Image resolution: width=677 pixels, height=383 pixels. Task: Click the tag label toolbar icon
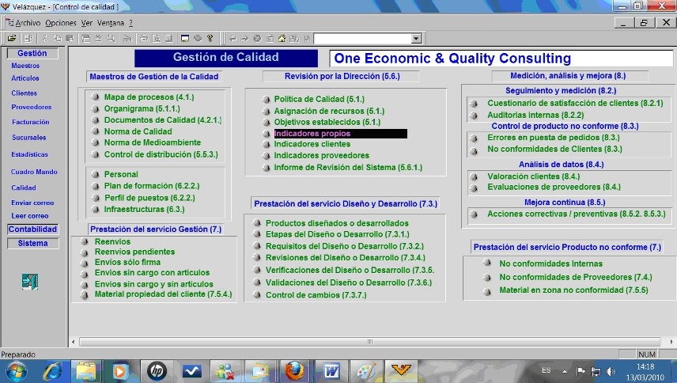[x=198, y=39]
